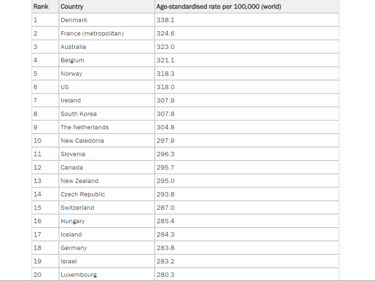Select Norway's rate value 318.3

click(166, 74)
